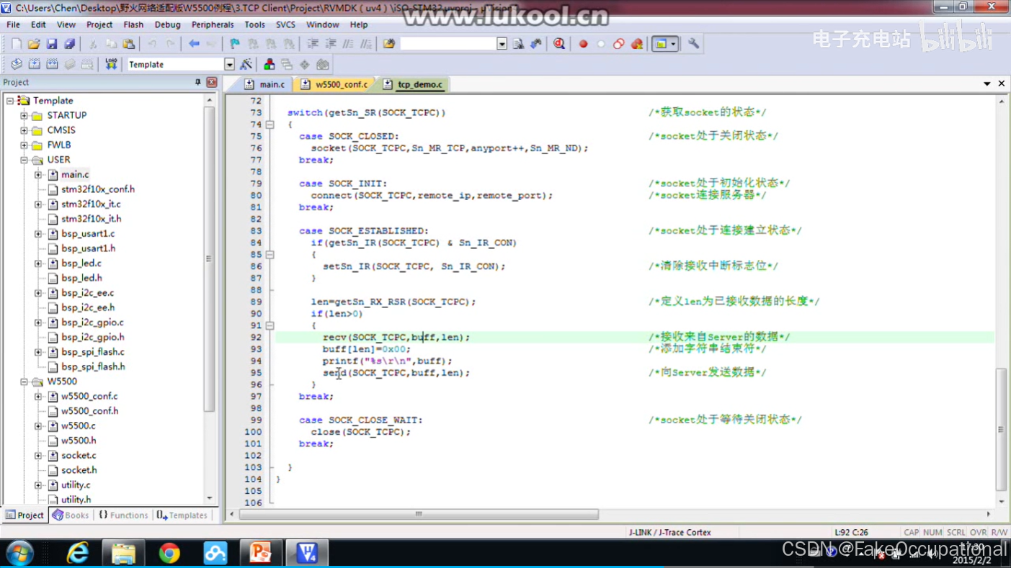The height and width of the screenshot is (568, 1011).
Task: Indent selected lines using the indent icon
Action: [x=313, y=44]
